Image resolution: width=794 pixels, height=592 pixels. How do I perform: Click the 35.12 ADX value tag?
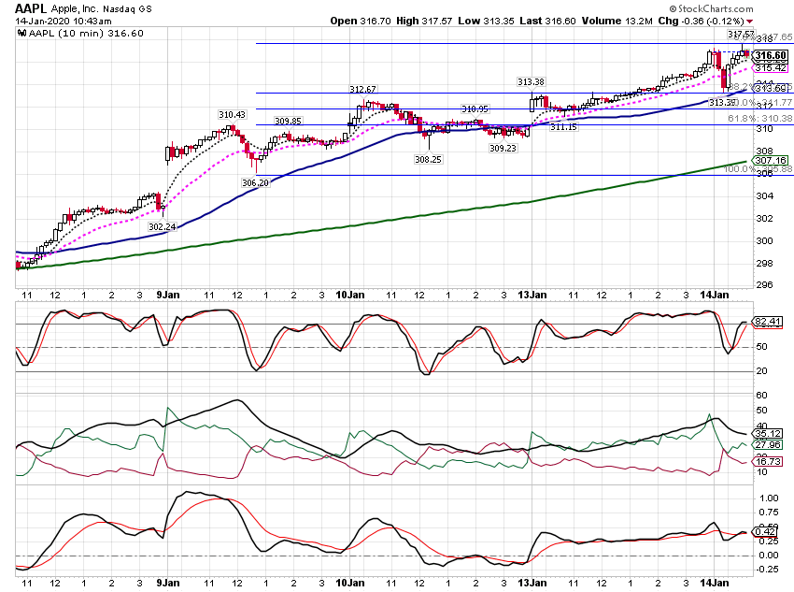768,433
